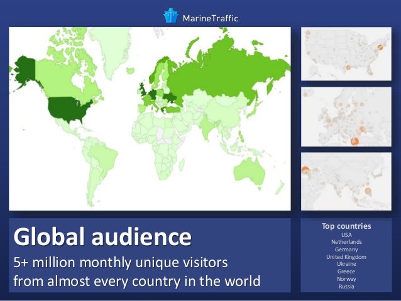
Task: Select USA in the top countries list
Action: pyautogui.click(x=346, y=235)
